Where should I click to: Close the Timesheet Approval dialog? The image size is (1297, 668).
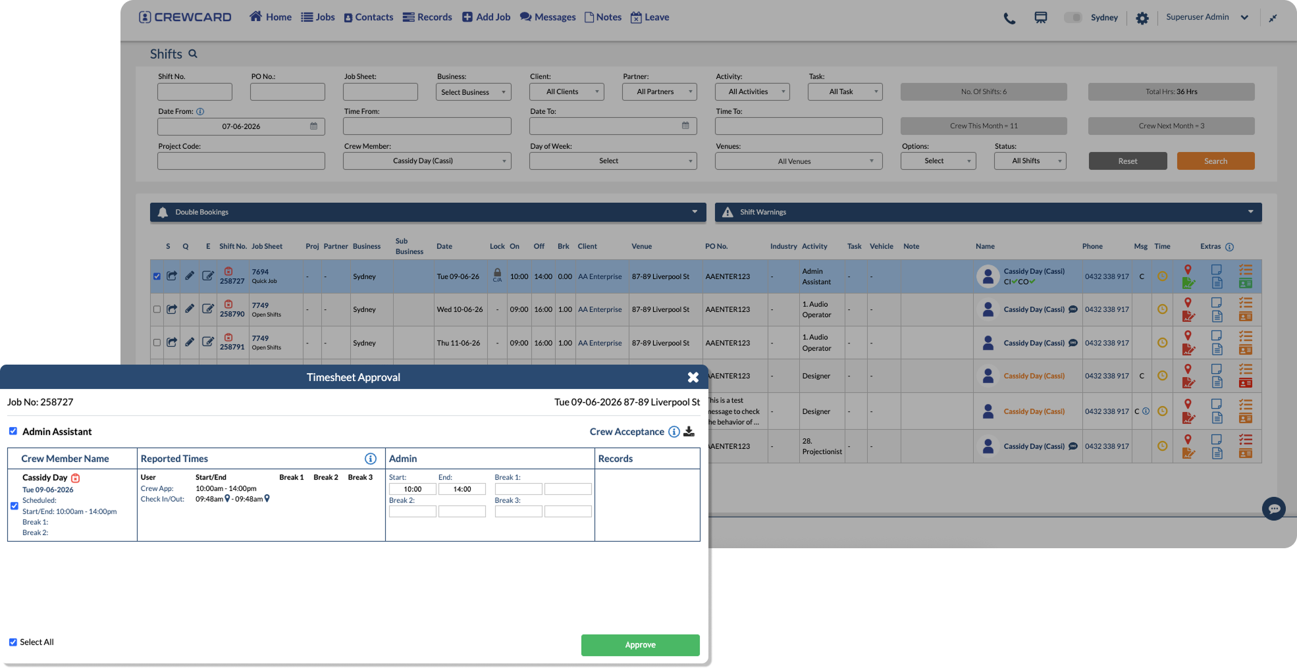(x=693, y=377)
